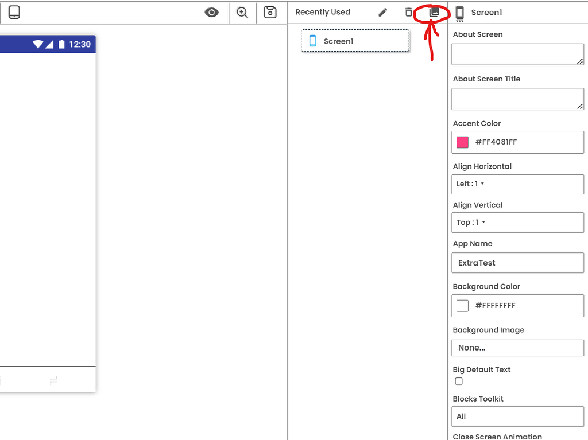The height and width of the screenshot is (440, 588).
Task: Click the device icon in top-left toolbar
Action: (x=14, y=11)
